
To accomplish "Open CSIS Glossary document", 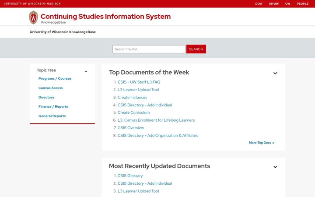I will pyautogui.click(x=130, y=176).
